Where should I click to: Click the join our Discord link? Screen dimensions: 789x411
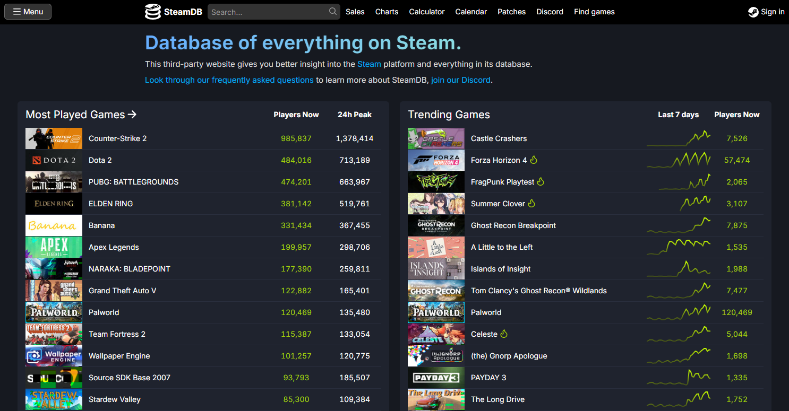coord(460,80)
